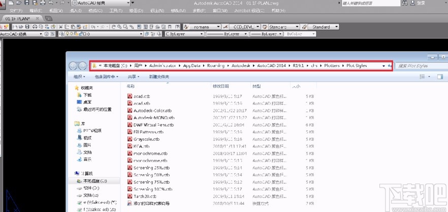This screenshot has width=448, height=212.
Task: Click the Workspace Settings gear icon
Action: click(x=46, y=34)
